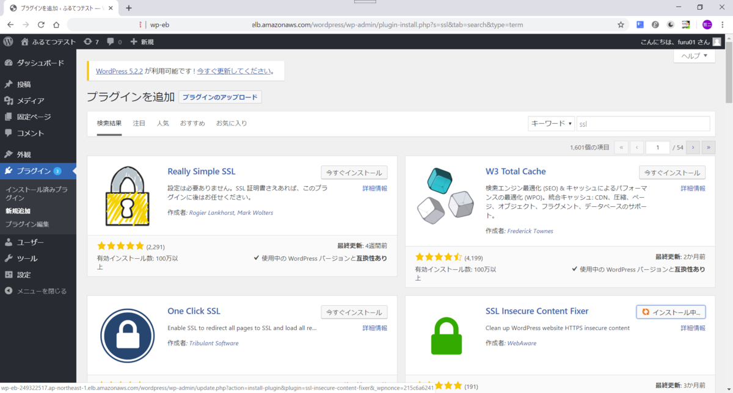Open SSL Insecure Content Fixer title
Screen dimensions: 733x393
(x=537, y=311)
